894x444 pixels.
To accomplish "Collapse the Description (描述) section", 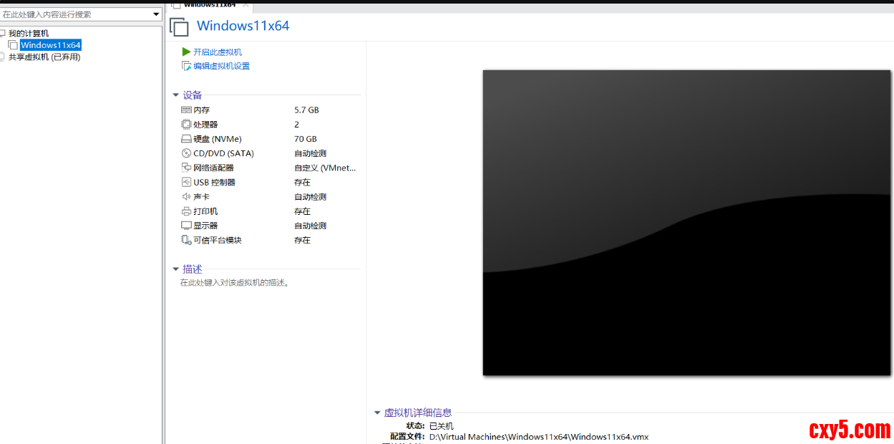I will [x=176, y=269].
